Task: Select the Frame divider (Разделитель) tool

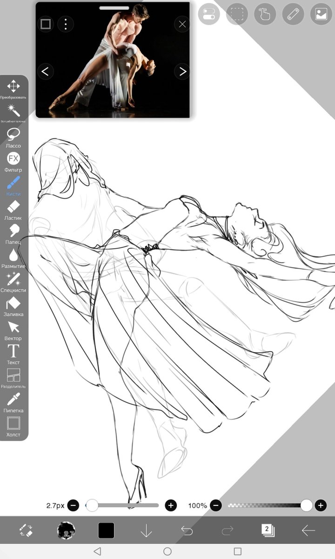Action: (x=13, y=378)
